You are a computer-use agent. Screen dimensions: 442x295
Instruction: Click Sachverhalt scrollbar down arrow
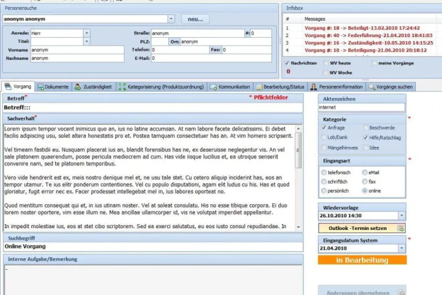(x=298, y=227)
